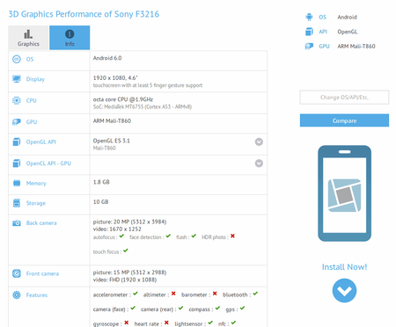The width and height of the screenshot is (396, 327).
Task: Click the Android 6.0 value
Action: click(107, 58)
